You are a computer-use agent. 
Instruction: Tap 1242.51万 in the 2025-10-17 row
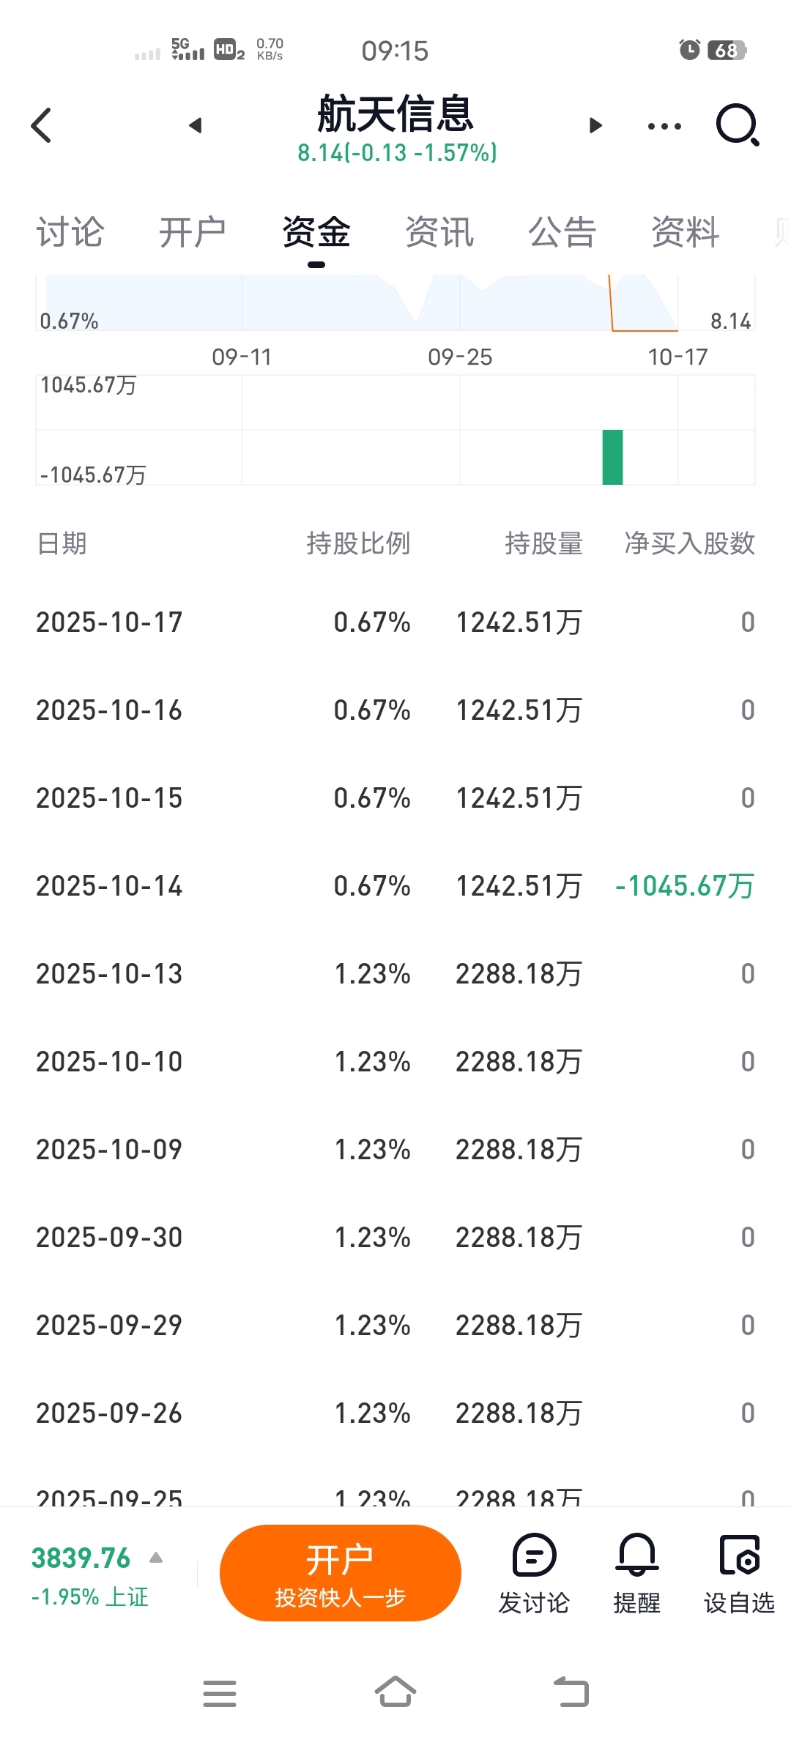pos(519,622)
